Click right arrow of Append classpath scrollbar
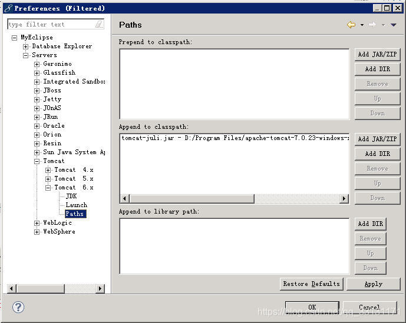This screenshot has width=406, height=323. coord(344,199)
